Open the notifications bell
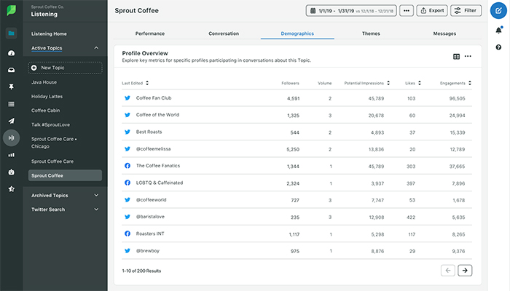This screenshot has width=510, height=291. [498, 31]
